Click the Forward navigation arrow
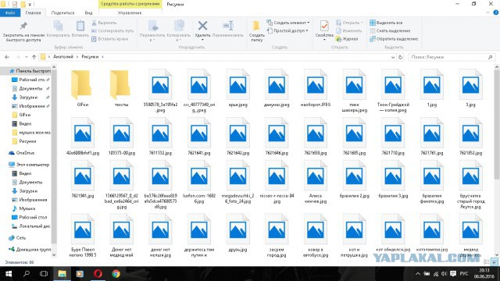 (x=17, y=57)
